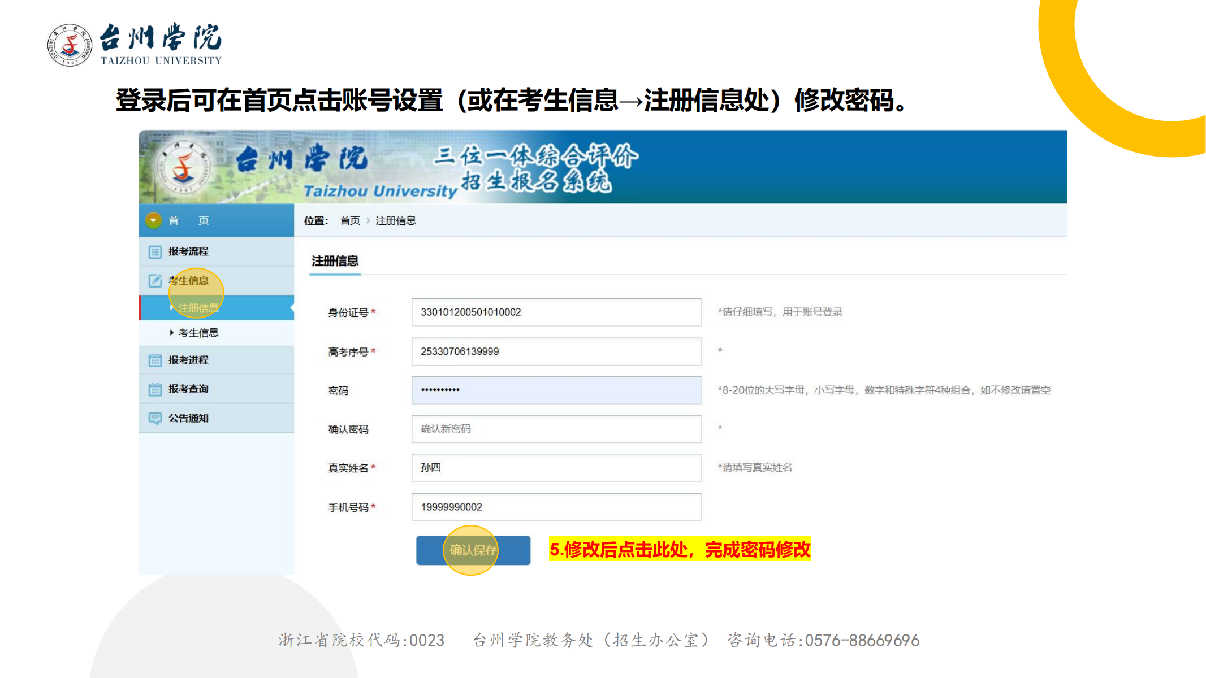Select the 考生信息 submenu item

click(217, 333)
